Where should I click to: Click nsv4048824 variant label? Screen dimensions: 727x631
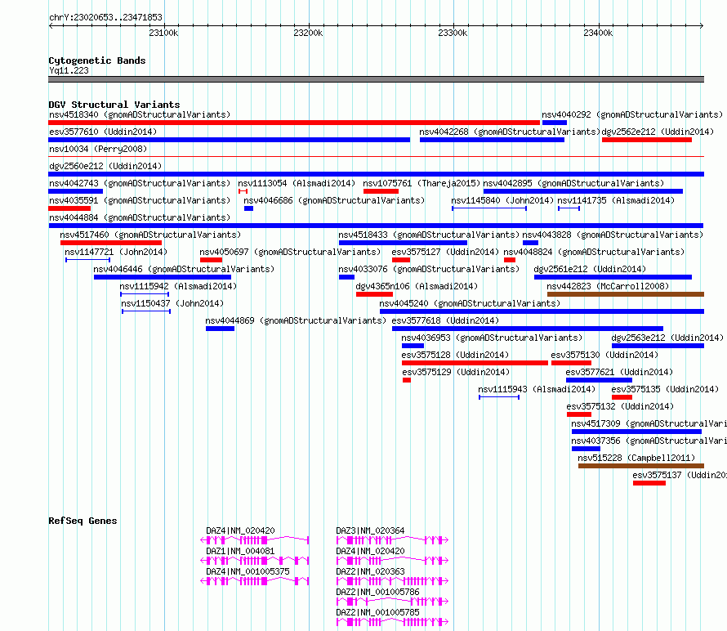[x=594, y=252]
